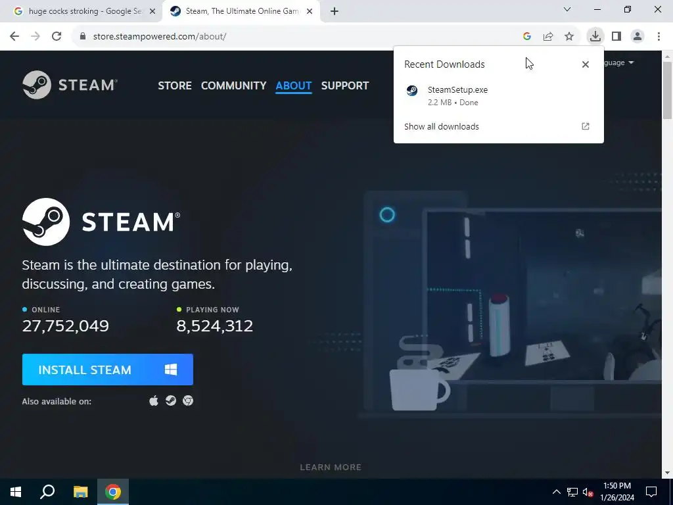
Task: Switch to the Google Search tab
Action: point(80,11)
